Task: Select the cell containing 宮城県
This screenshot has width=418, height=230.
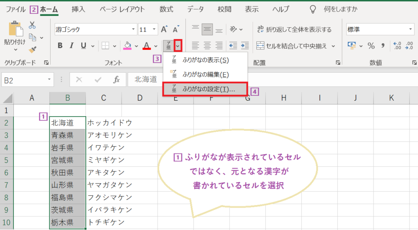Action: pos(68,160)
